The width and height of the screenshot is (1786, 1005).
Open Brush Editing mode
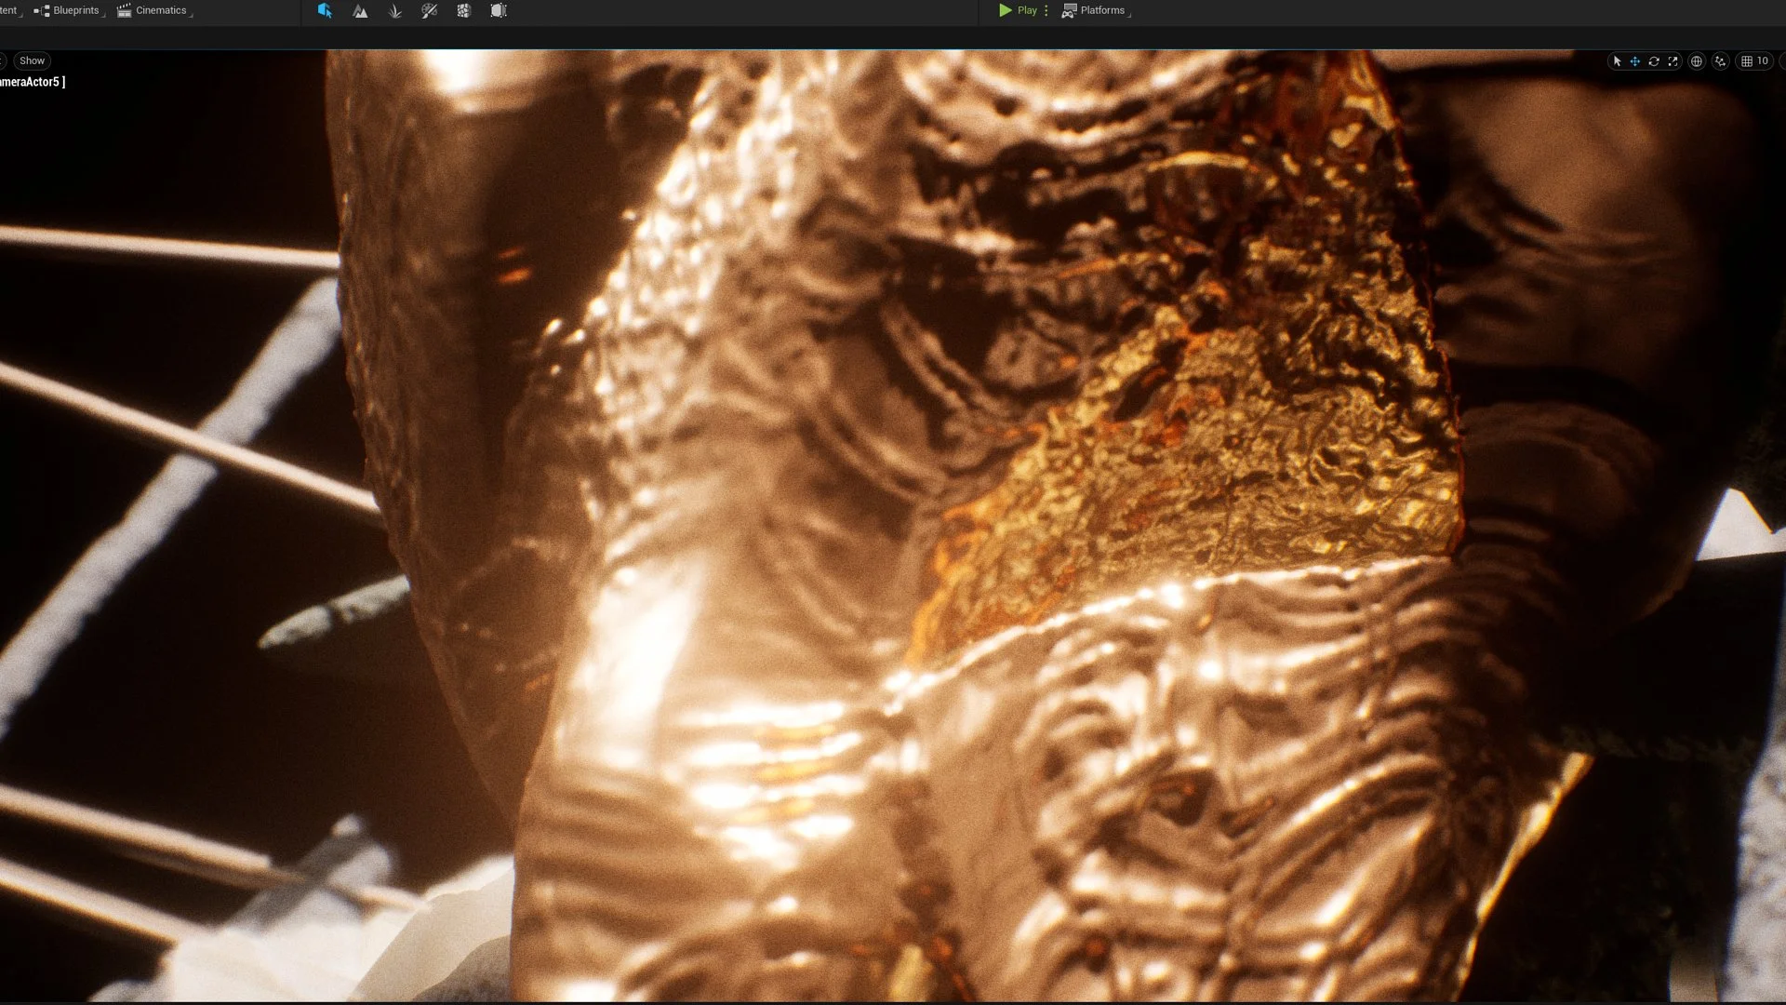click(499, 11)
